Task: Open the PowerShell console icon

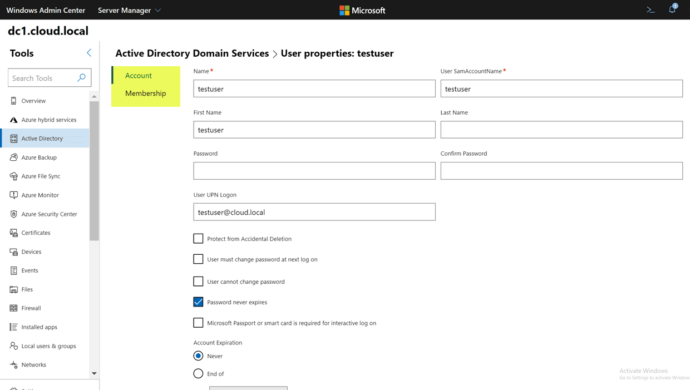Action: (x=650, y=10)
